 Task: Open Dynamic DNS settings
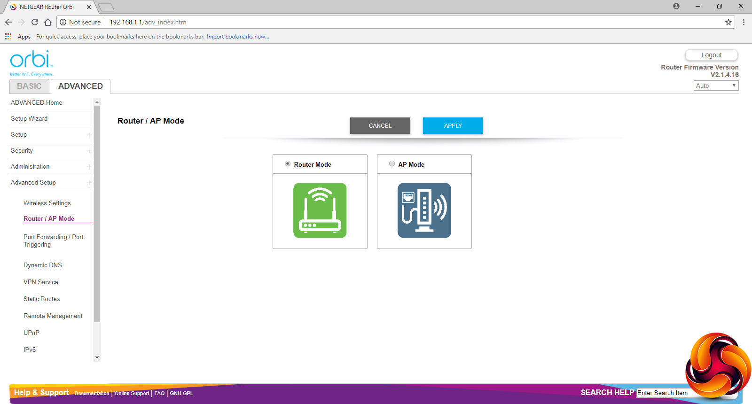coord(43,265)
